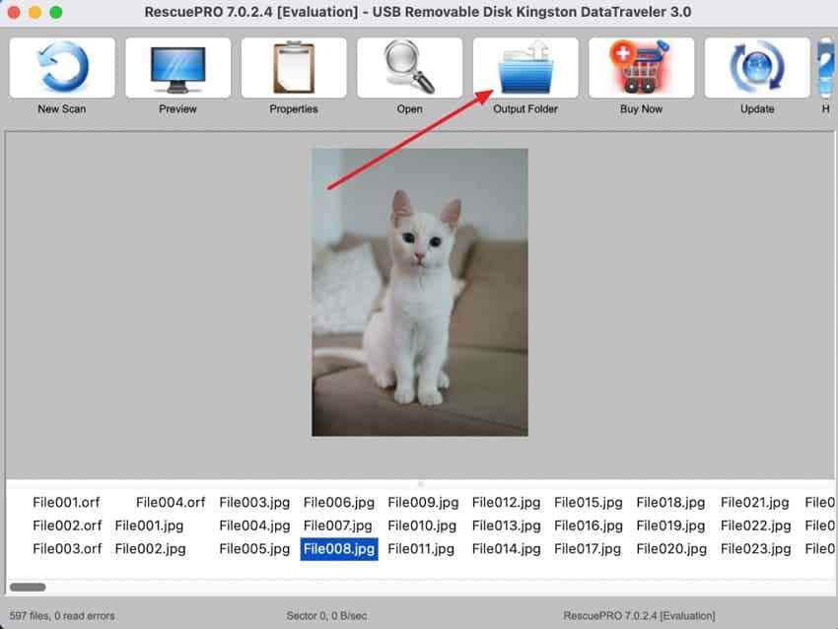Select File001.orf in the file list
The width and height of the screenshot is (838, 629).
tap(66, 503)
